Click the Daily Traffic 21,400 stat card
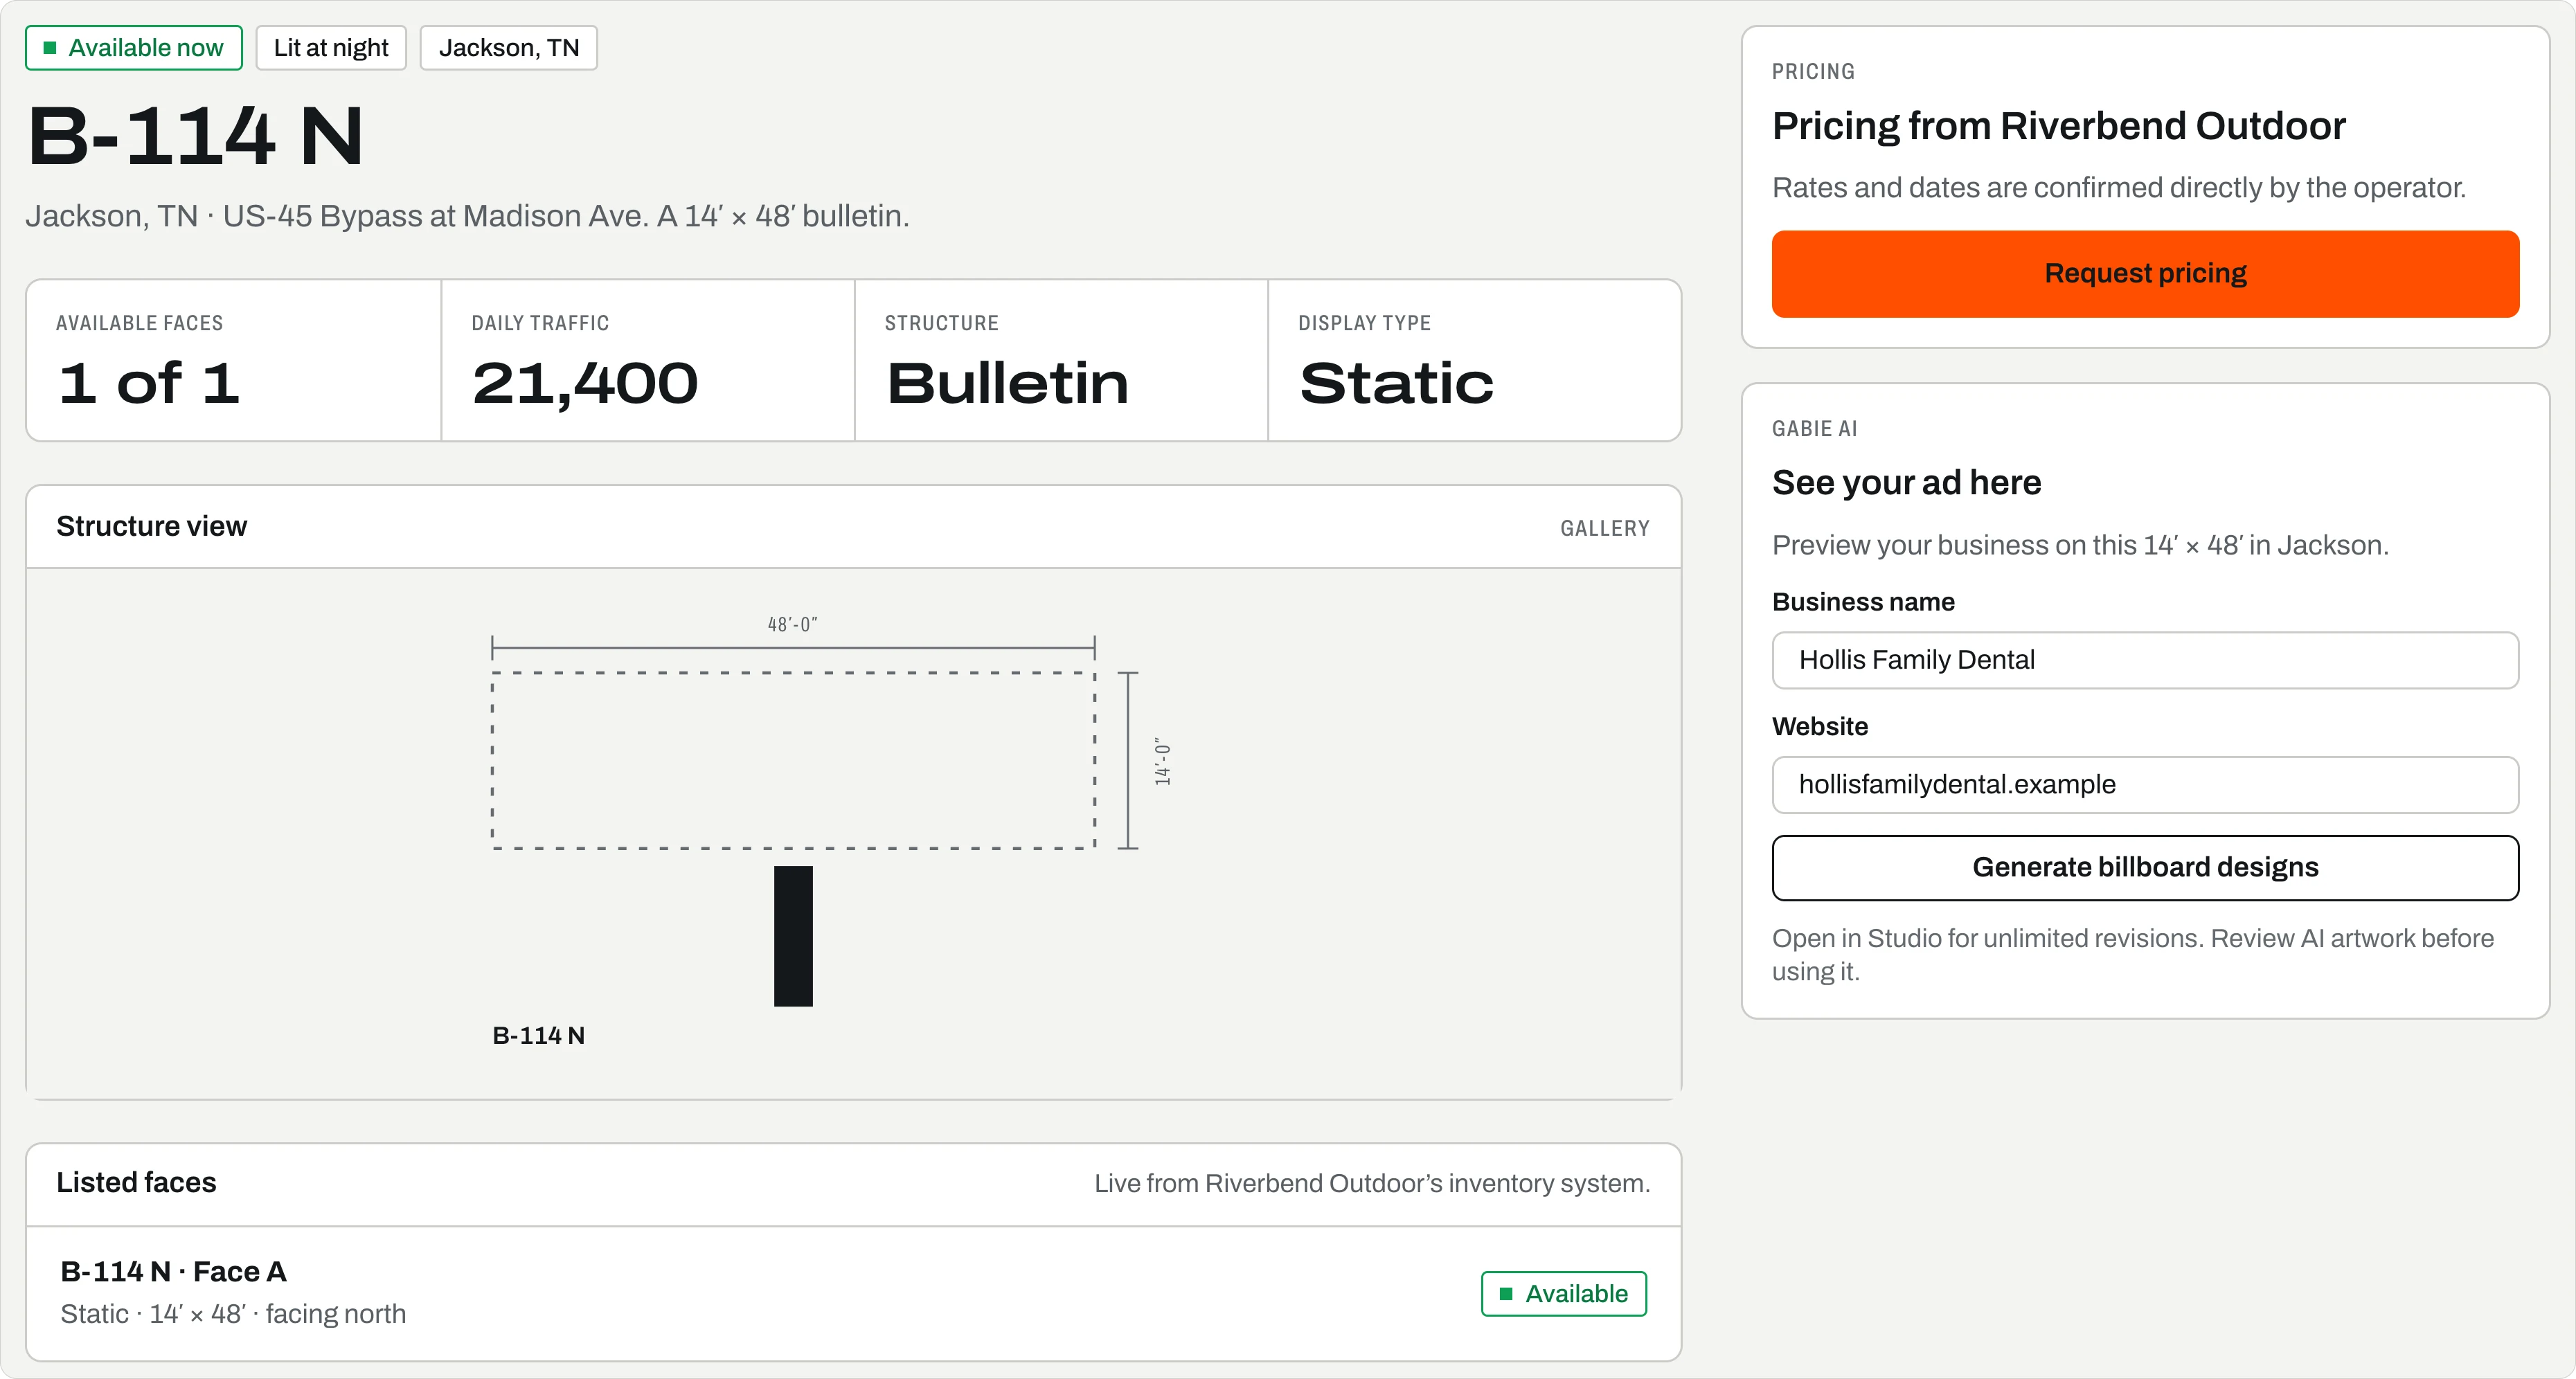This screenshot has height=1379, width=2576. 648,360
